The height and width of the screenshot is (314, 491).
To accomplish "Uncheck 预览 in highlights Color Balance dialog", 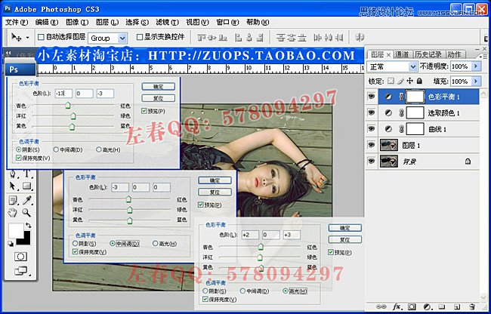I will [x=331, y=252].
